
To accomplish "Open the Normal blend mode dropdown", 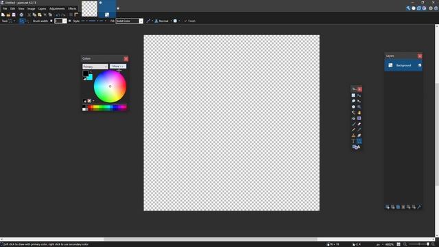I will pos(163,21).
